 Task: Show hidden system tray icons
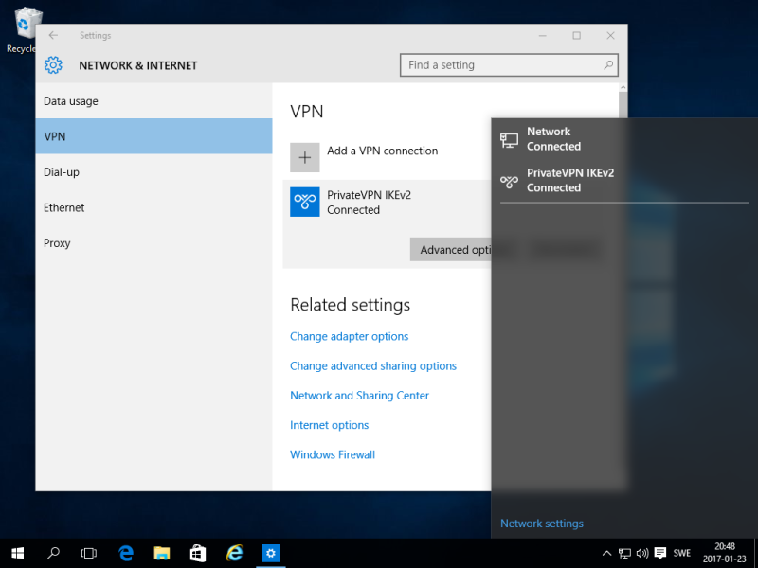(606, 553)
